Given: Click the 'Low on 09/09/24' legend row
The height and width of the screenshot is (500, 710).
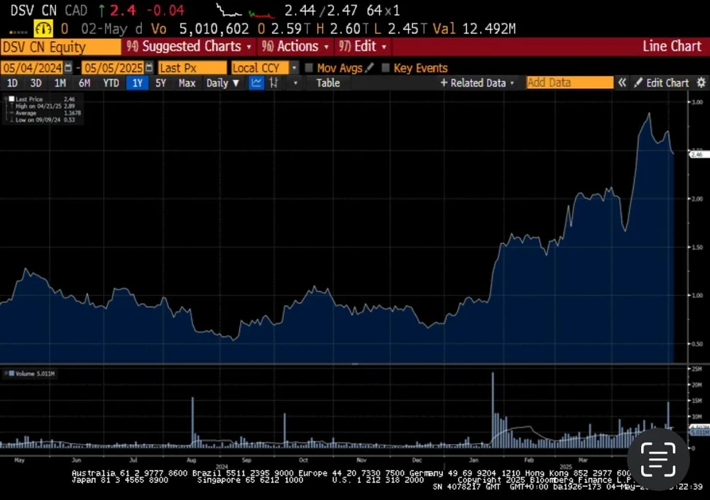Looking at the screenshot, I should 45,120.
